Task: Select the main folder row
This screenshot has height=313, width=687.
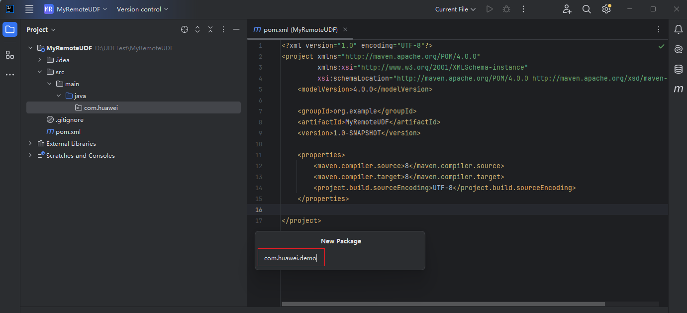Action: tap(133, 84)
